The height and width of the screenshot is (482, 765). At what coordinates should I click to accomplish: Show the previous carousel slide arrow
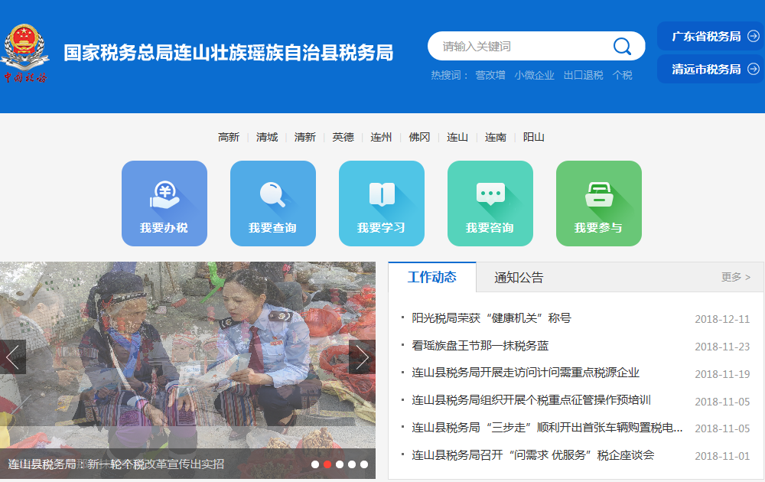click(12, 357)
